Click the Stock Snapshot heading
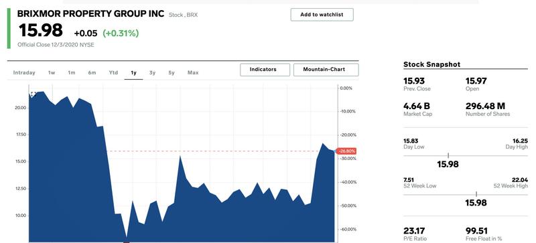536x243 pixels. click(431, 64)
